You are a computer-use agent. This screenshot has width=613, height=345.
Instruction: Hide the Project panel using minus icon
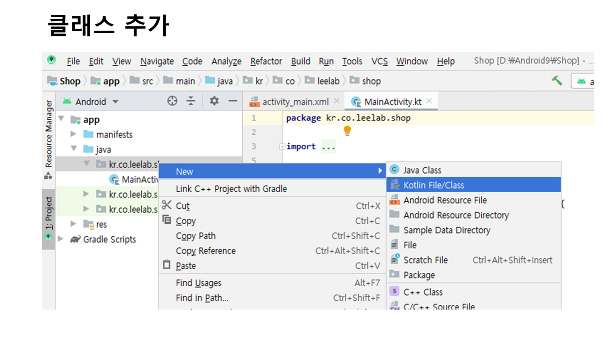click(x=233, y=101)
